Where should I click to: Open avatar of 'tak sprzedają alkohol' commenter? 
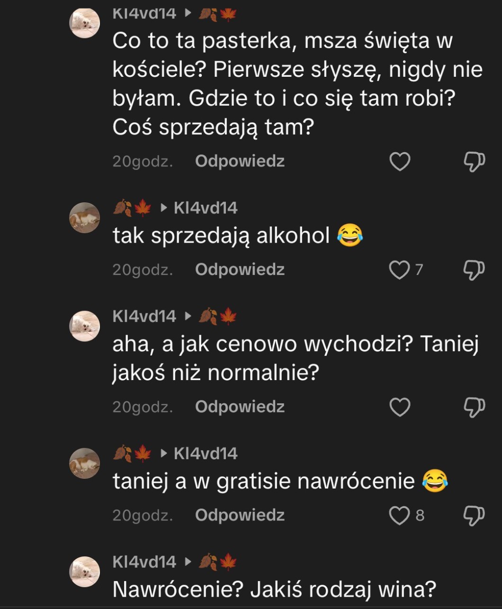point(85,218)
